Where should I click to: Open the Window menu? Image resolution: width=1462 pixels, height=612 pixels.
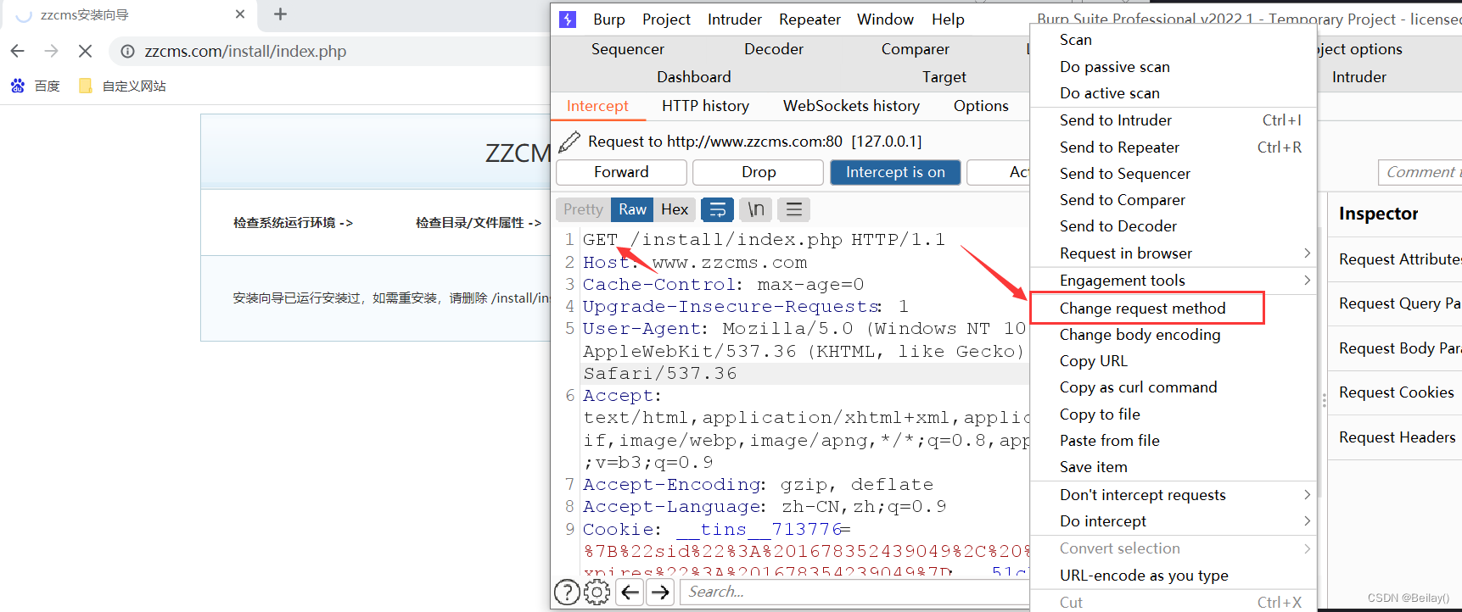coord(885,19)
